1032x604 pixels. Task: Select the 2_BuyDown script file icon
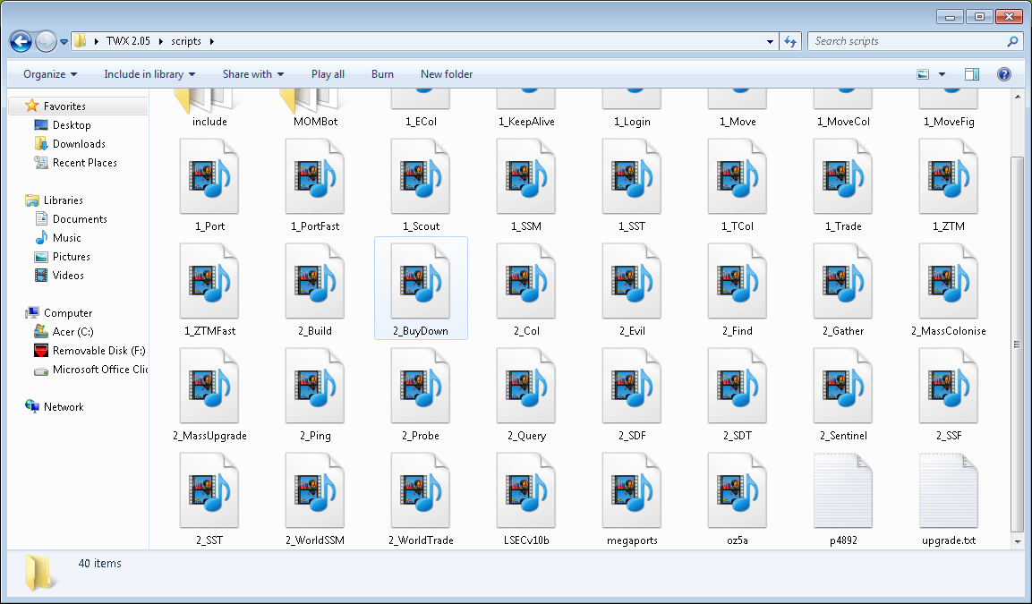pyautogui.click(x=420, y=281)
